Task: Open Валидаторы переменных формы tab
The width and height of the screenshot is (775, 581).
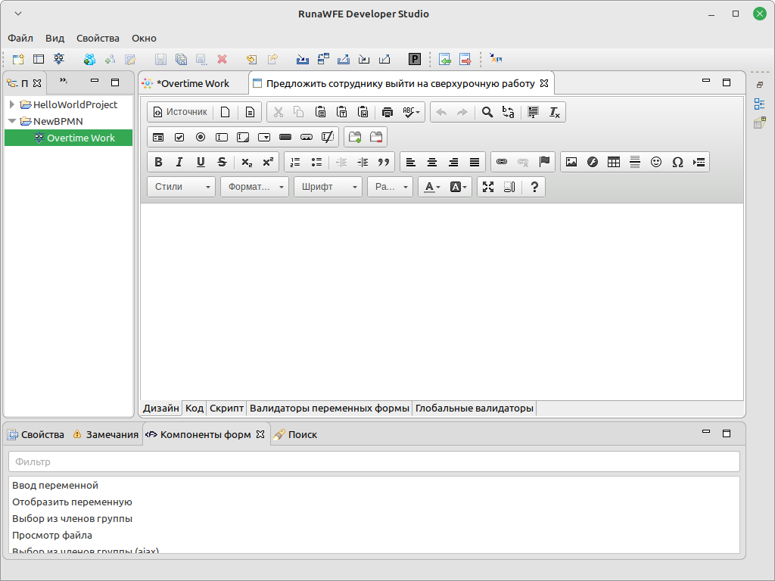Action: click(x=329, y=408)
